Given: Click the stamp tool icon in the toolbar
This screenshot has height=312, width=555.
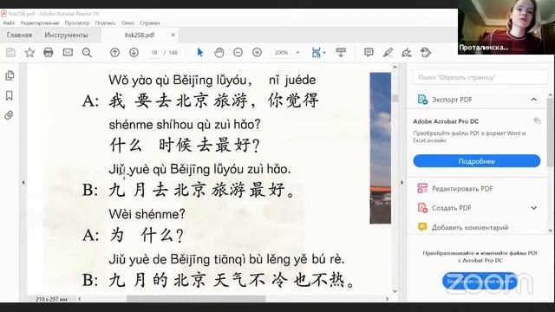Looking at the screenshot, I should coord(426,53).
